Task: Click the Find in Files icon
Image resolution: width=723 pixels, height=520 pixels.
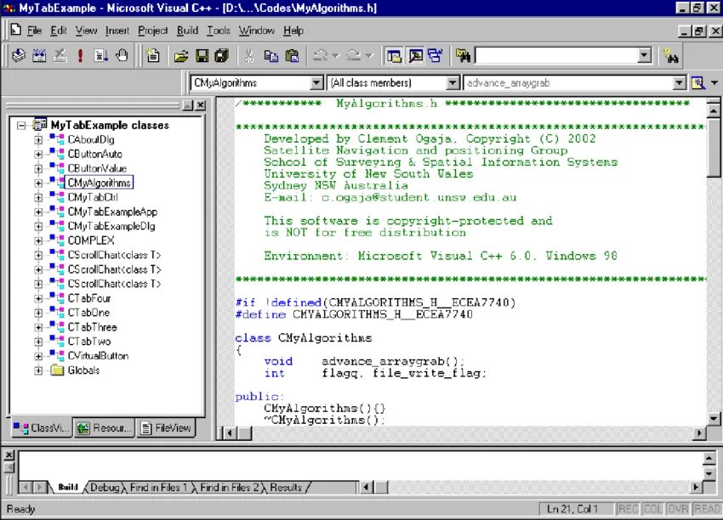Action: [463, 56]
